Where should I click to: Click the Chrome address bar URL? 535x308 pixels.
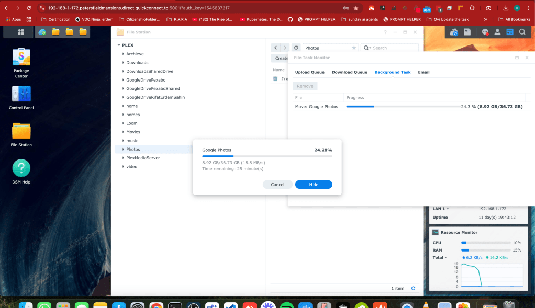[x=139, y=8]
